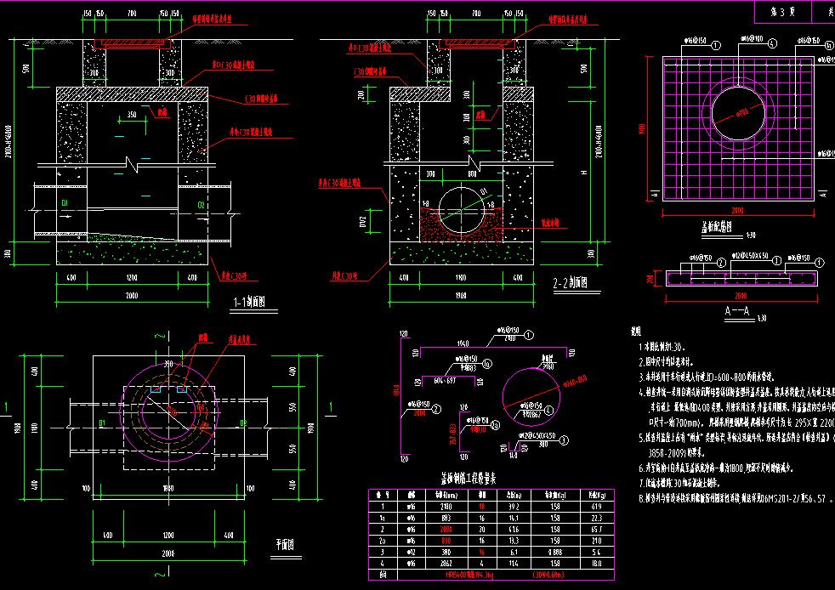Click the "D1/2" dimension in 2-2 section
This screenshot has width=835, height=590.
click(363, 221)
